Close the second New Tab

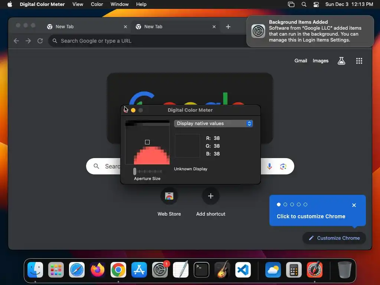tap(214, 27)
